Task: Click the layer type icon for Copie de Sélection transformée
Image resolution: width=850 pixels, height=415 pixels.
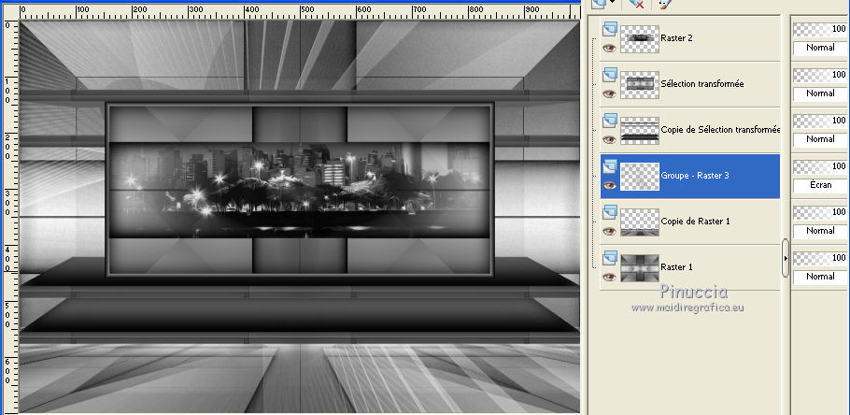Action: point(610,121)
